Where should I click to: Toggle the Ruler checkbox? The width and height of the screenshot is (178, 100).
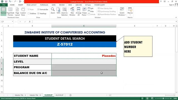click(29, 9)
